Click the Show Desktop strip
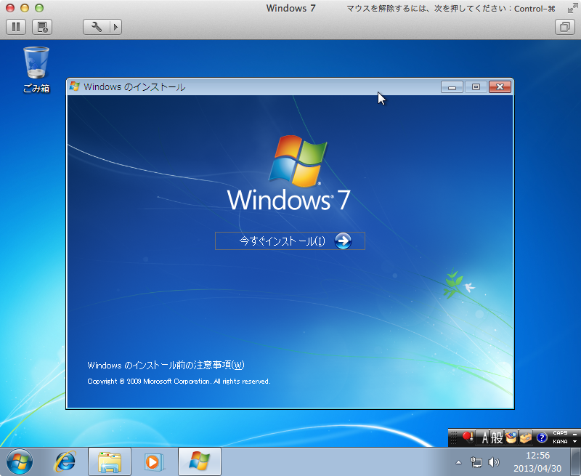Image resolution: width=581 pixels, height=476 pixels. pyautogui.click(x=575, y=461)
